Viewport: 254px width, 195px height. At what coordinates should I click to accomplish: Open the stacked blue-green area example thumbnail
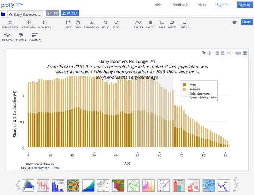88,185
